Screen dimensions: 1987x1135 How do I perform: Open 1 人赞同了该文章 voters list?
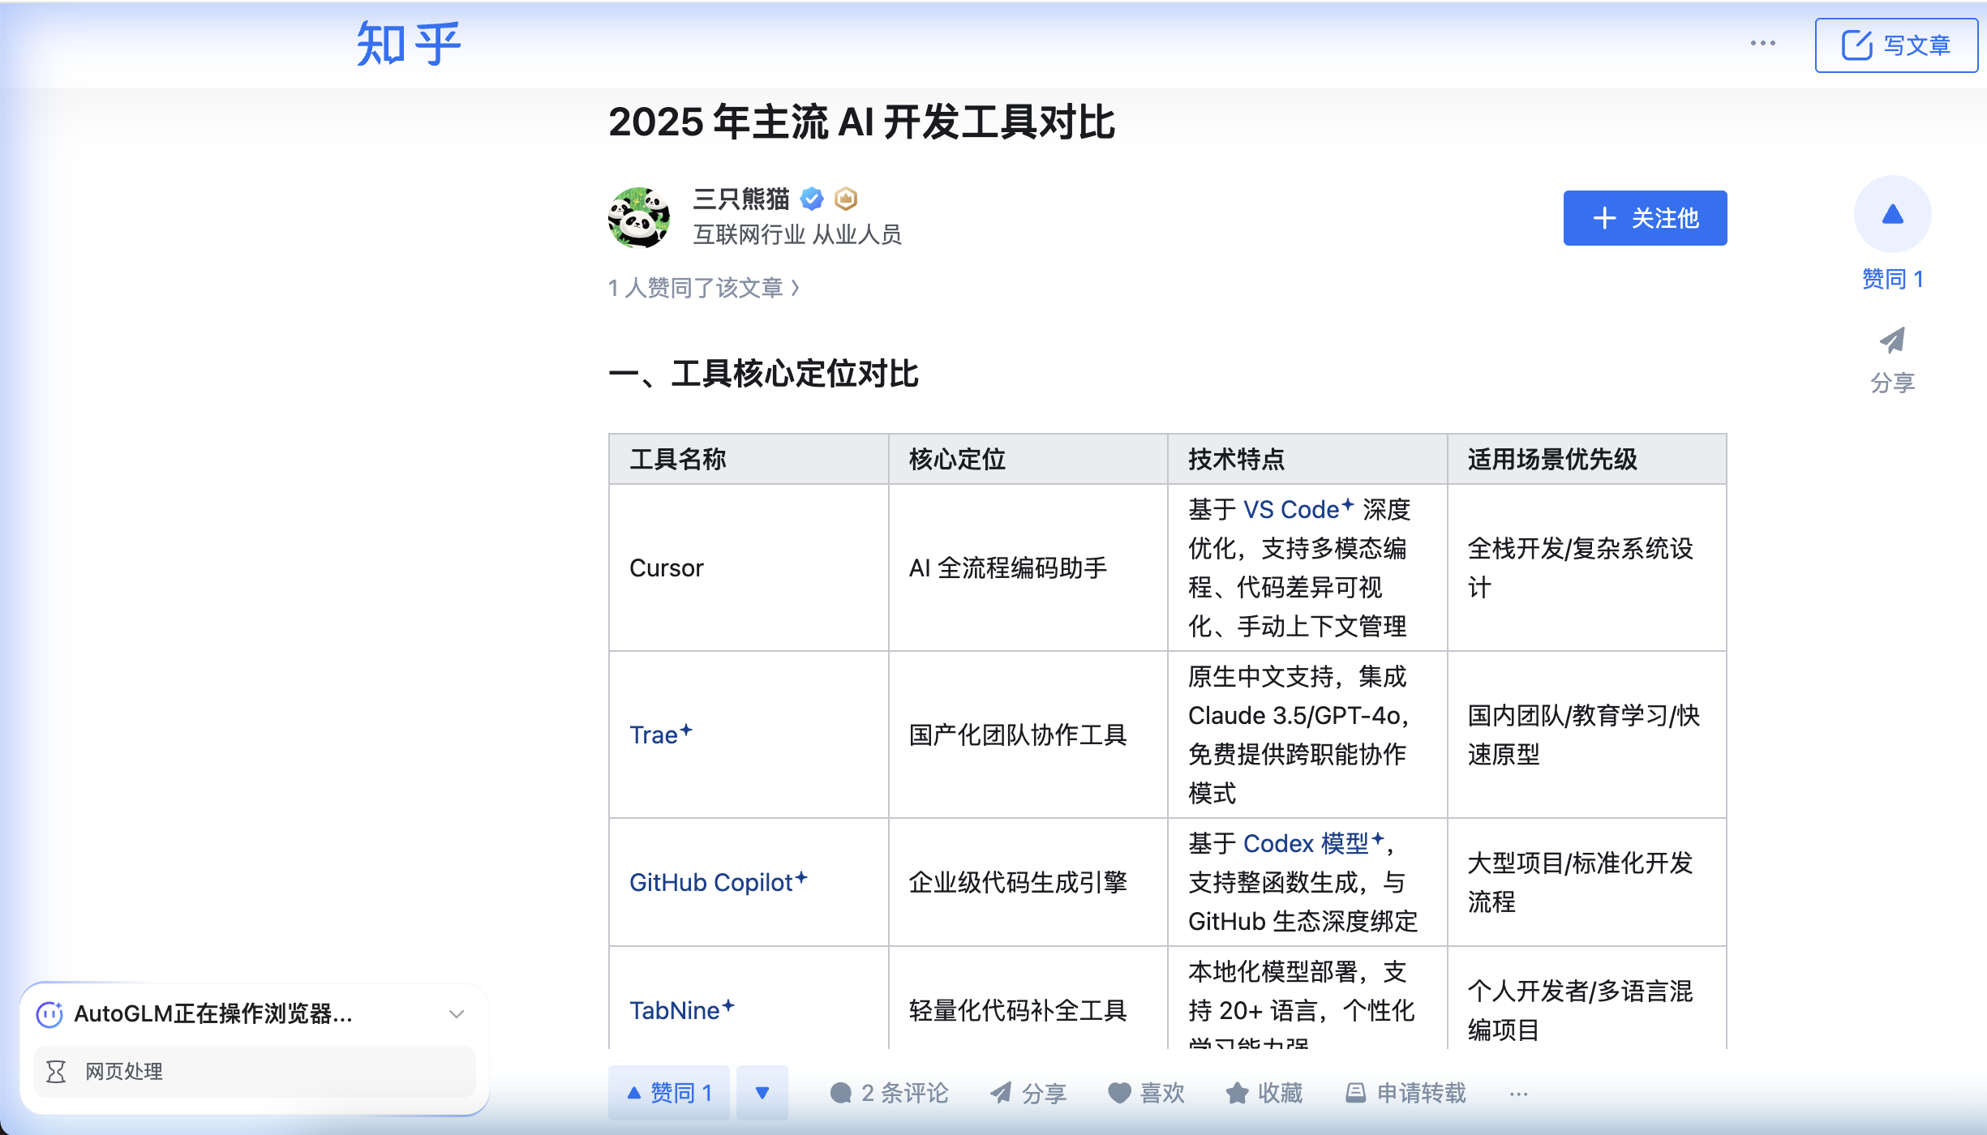tap(704, 288)
